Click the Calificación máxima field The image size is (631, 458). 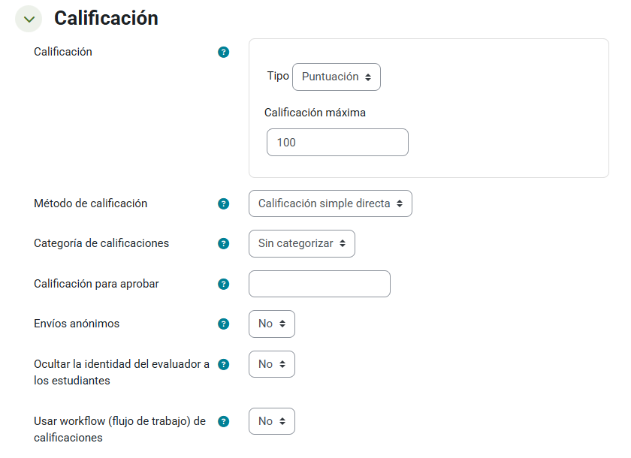(x=337, y=143)
